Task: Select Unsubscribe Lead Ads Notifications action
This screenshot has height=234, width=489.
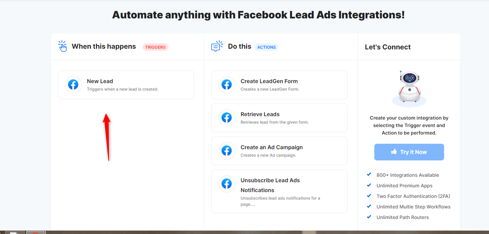Action: pyautogui.click(x=279, y=191)
